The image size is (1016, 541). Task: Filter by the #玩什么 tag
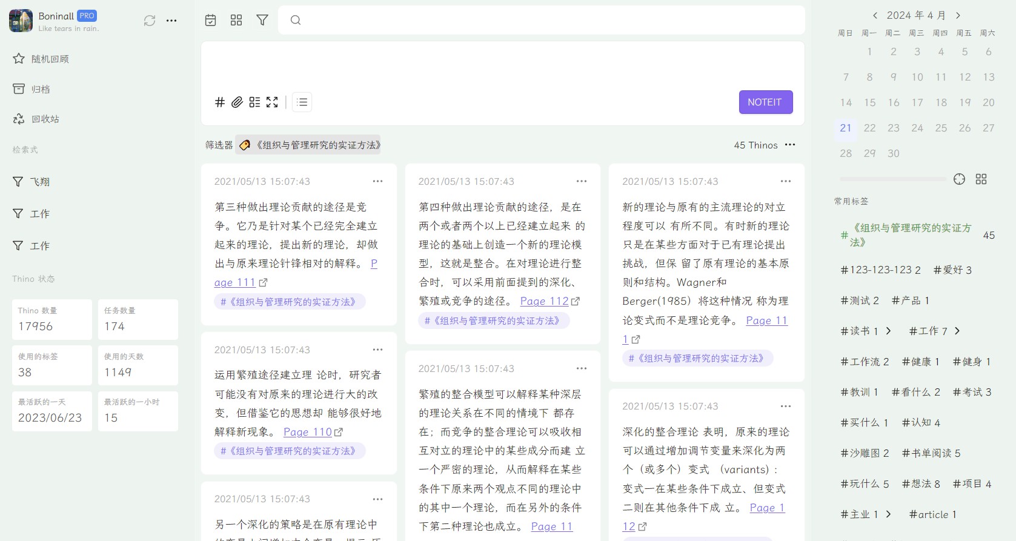865,483
